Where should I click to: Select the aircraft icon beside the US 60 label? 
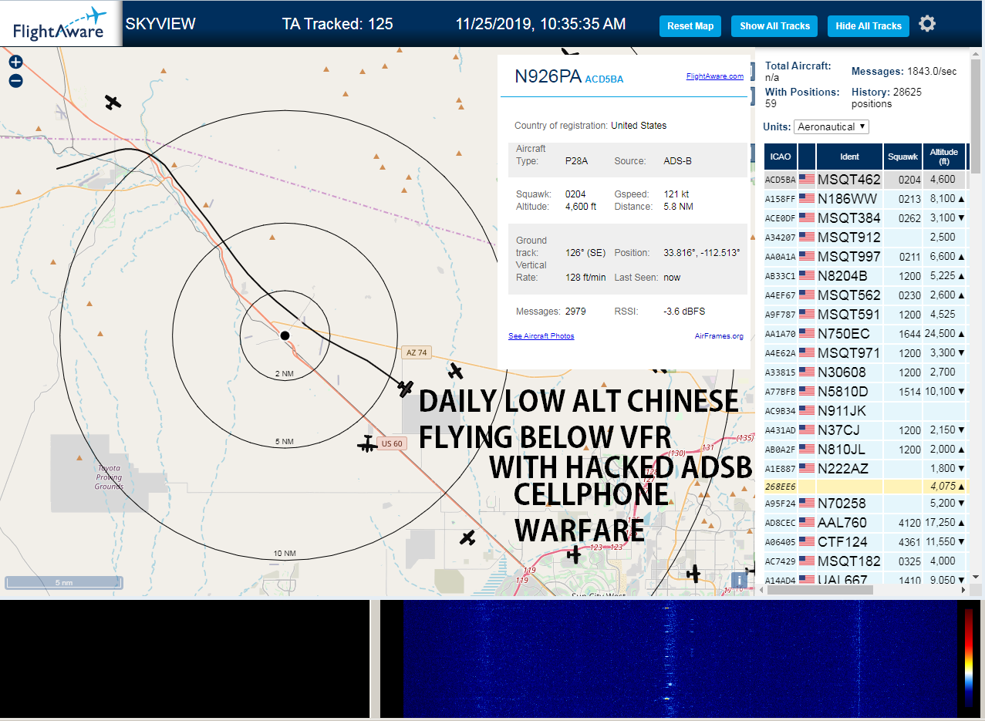(367, 444)
